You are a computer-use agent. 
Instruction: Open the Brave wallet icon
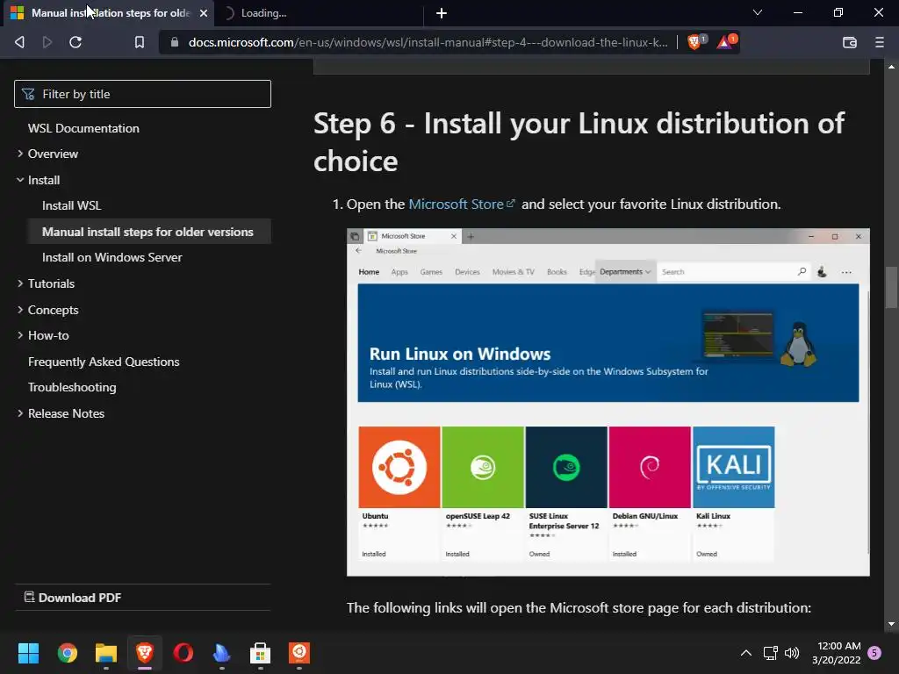pyautogui.click(x=850, y=42)
